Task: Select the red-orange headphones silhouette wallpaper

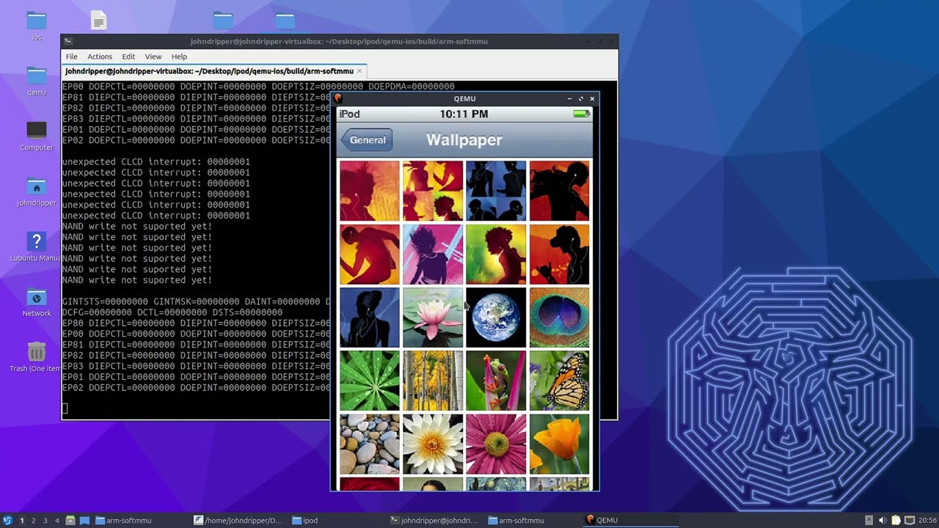Action: click(370, 191)
